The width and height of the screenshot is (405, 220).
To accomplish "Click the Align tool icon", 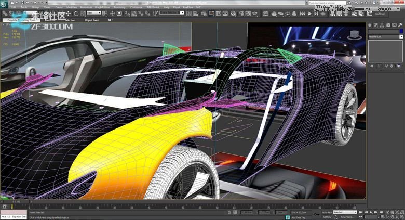I will click(x=196, y=13).
